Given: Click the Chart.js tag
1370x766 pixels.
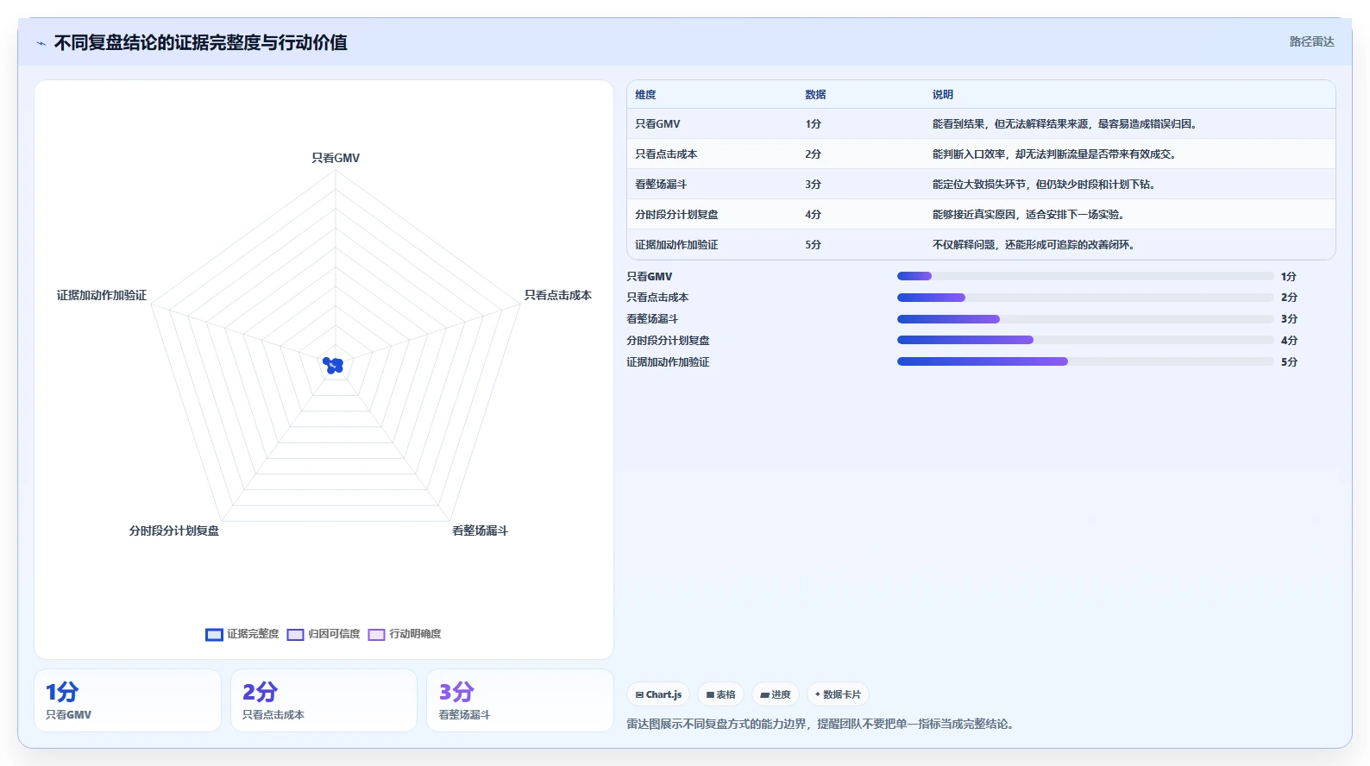Looking at the screenshot, I should (658, 694).
